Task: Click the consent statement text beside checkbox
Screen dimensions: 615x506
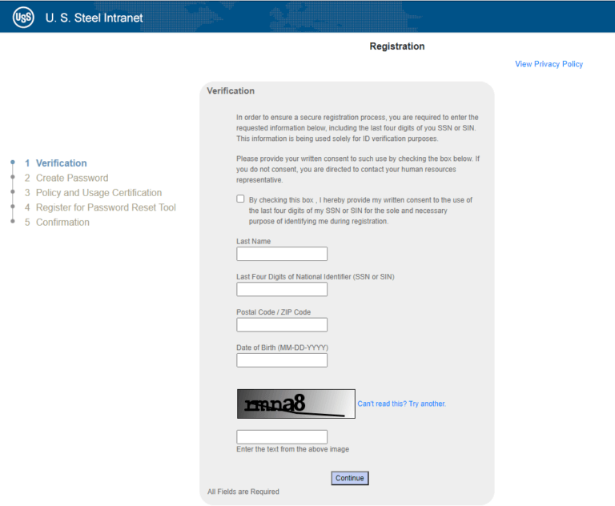Action: click(x=360, y=211)
